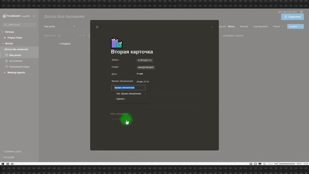Image resolution: width=309 pixels, height=174 pixels.
Task: Open the Project Tasks board
Action: tap(15, 38)
